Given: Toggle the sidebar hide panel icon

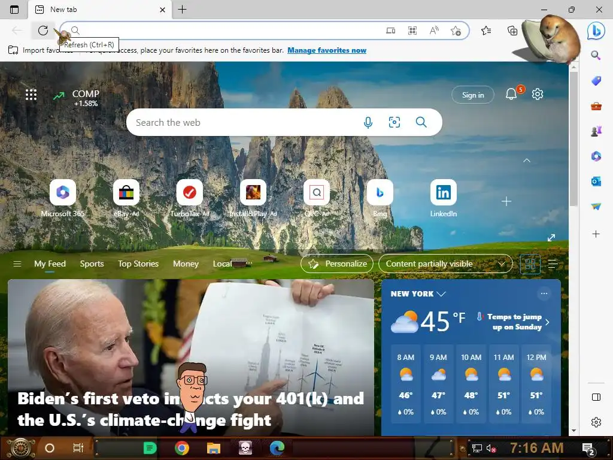Looking at the screenshot, I should (x=596, y=398).
